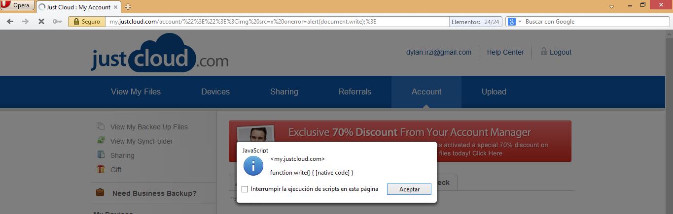
Task: Click the account manager photo thumbnail
Action: pyautogui.click(x=255, y=134)
